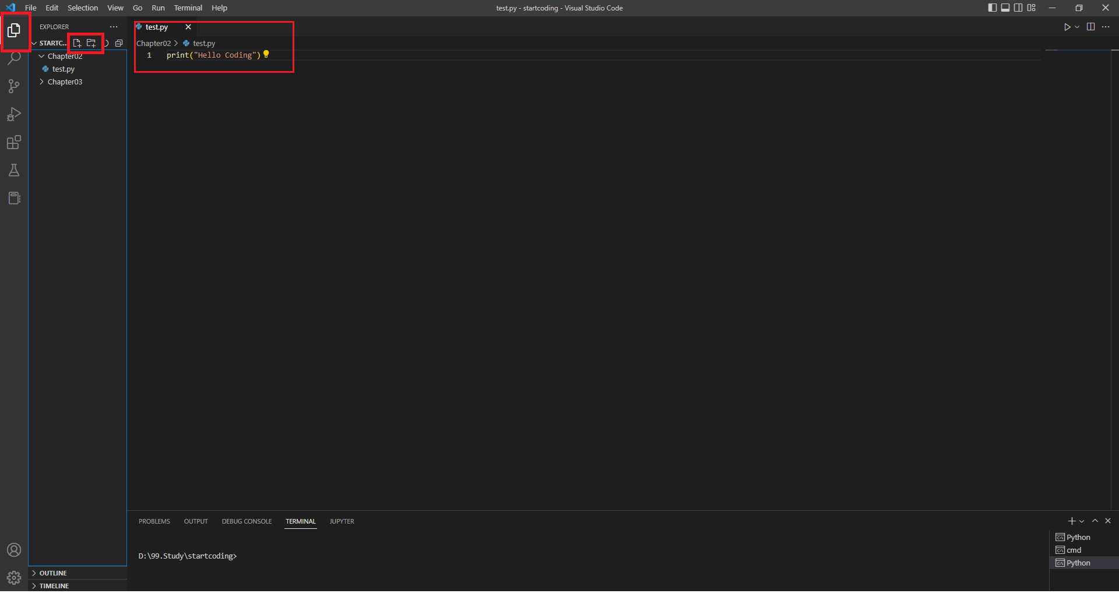Open the File menu

tap(31, 8)
